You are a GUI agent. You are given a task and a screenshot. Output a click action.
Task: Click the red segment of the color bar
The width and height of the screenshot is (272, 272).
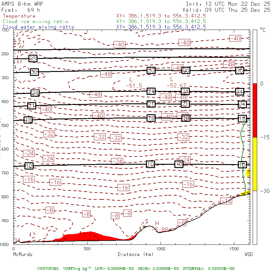[x=255, y=110]
